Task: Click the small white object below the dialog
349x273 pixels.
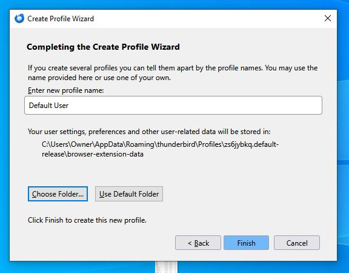Action: 167,267
